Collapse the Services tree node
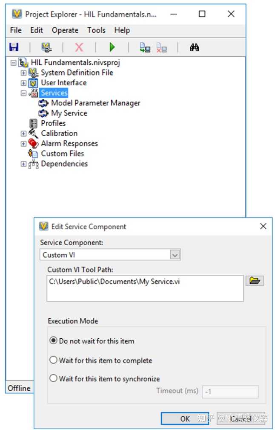Screen dimensions: 275x430 click(24, 93)
